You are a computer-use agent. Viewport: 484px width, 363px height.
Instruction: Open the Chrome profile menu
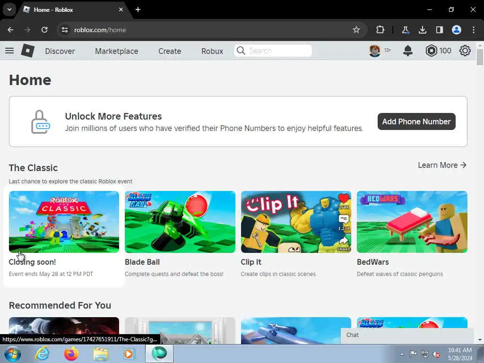[x=457, y=30]
